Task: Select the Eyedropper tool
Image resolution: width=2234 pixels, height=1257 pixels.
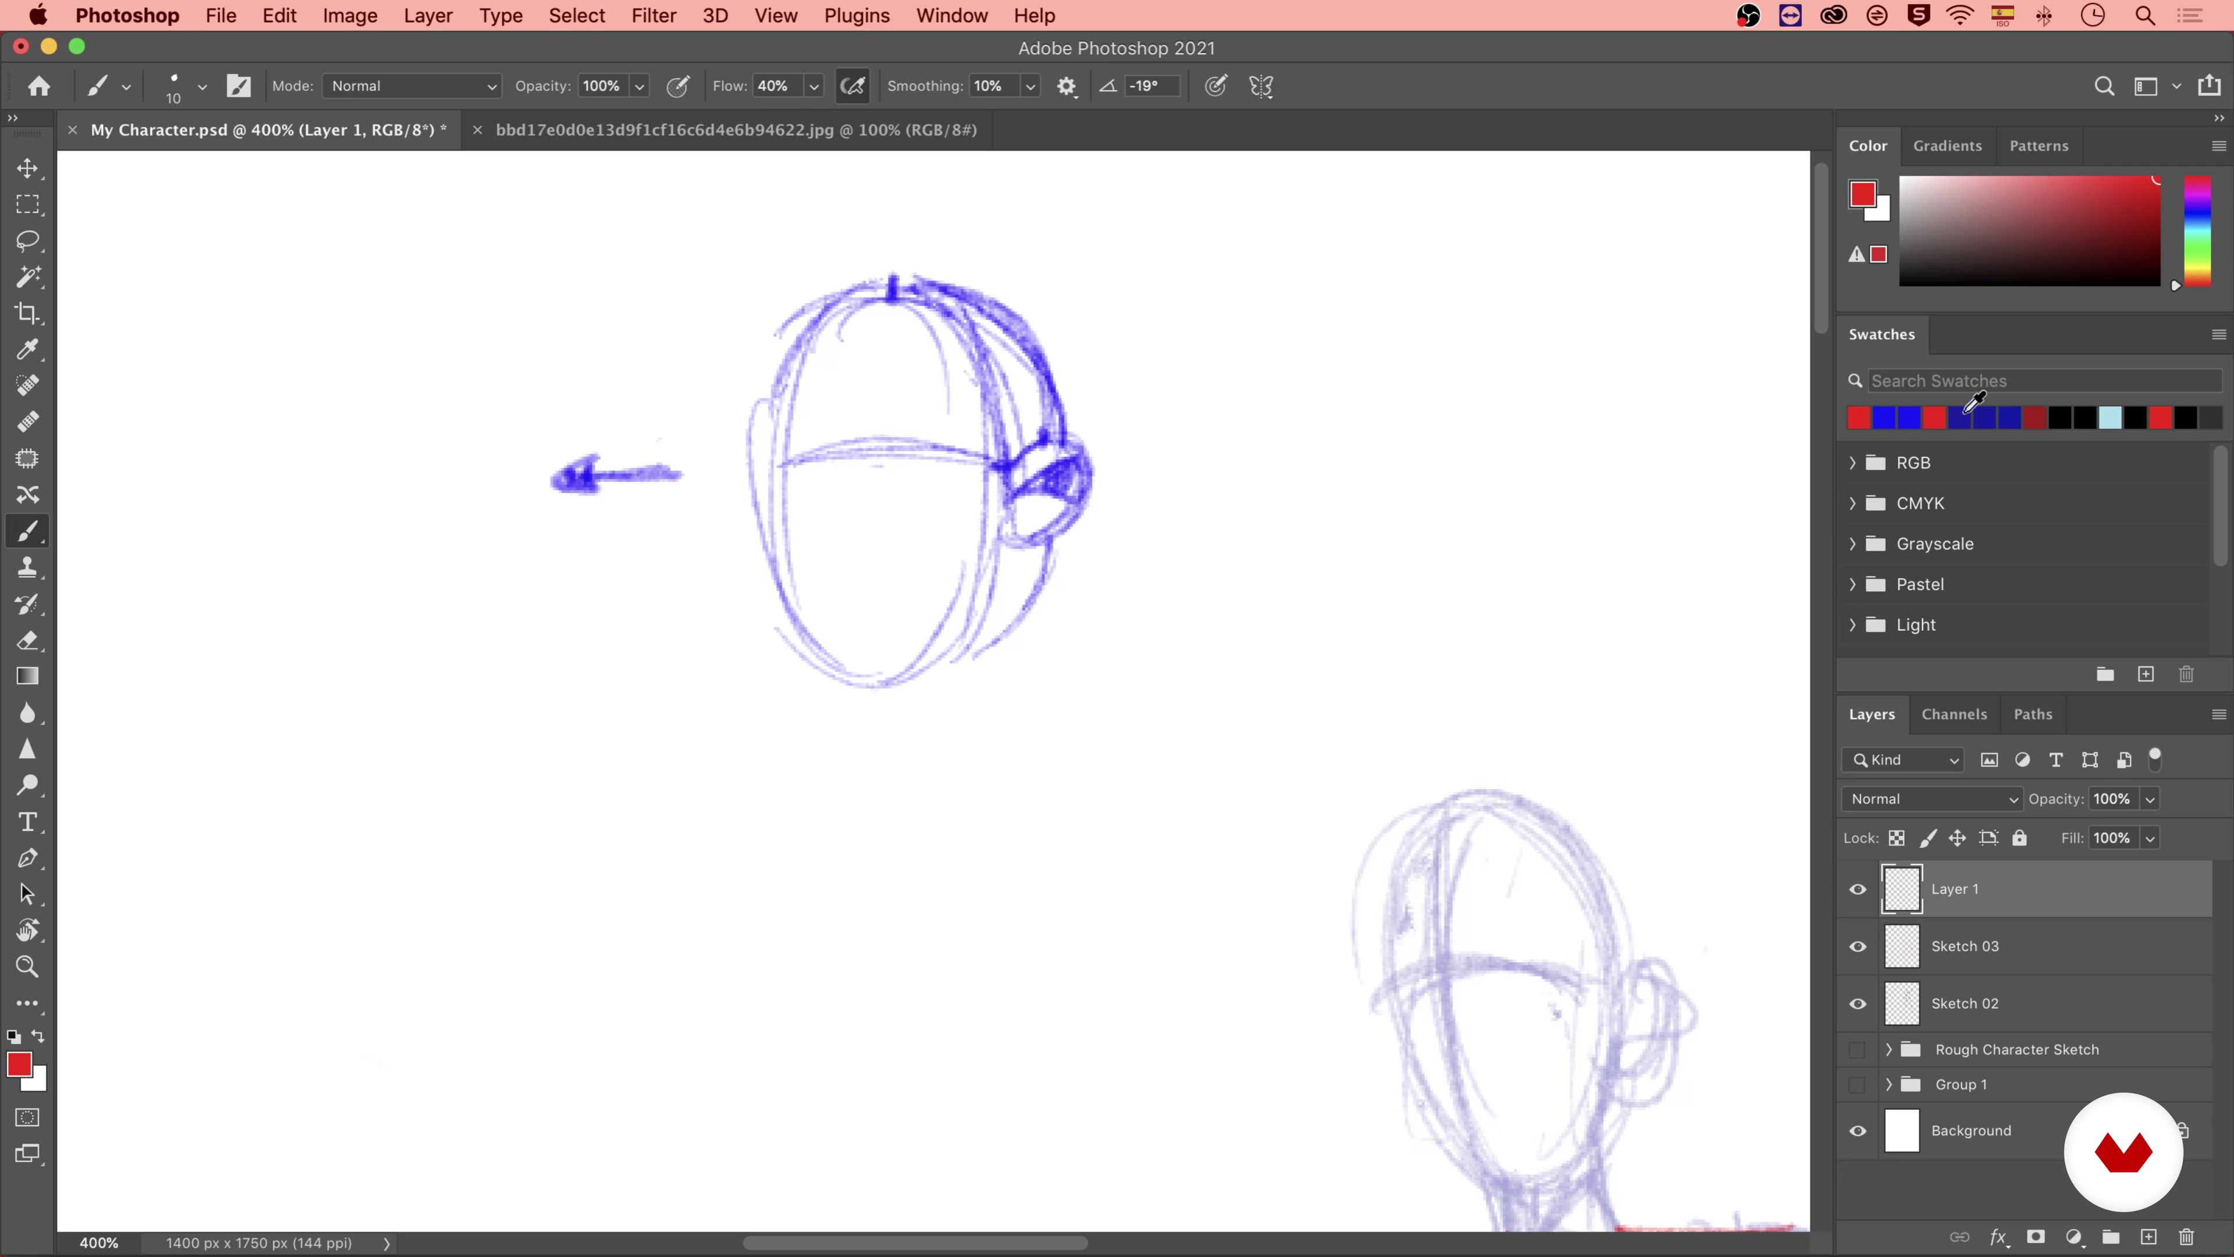Action: coord(28,350)
